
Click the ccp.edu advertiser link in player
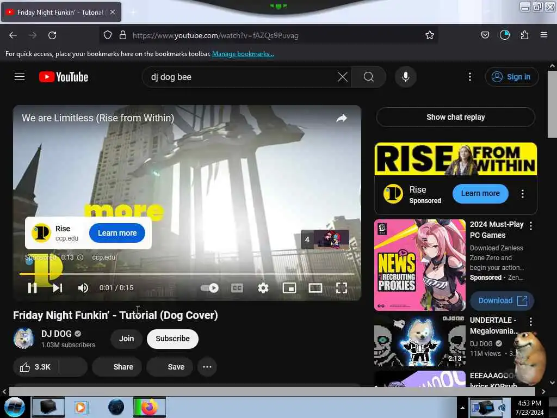104,257
